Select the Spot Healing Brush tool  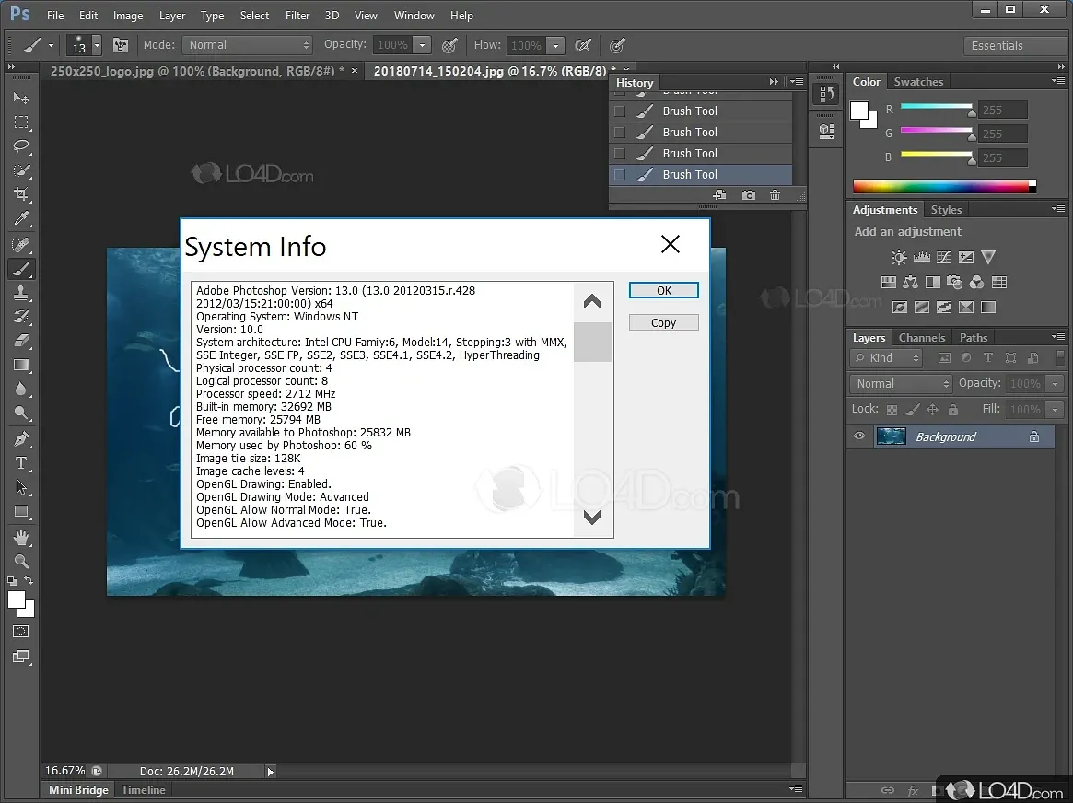point(21,244)
